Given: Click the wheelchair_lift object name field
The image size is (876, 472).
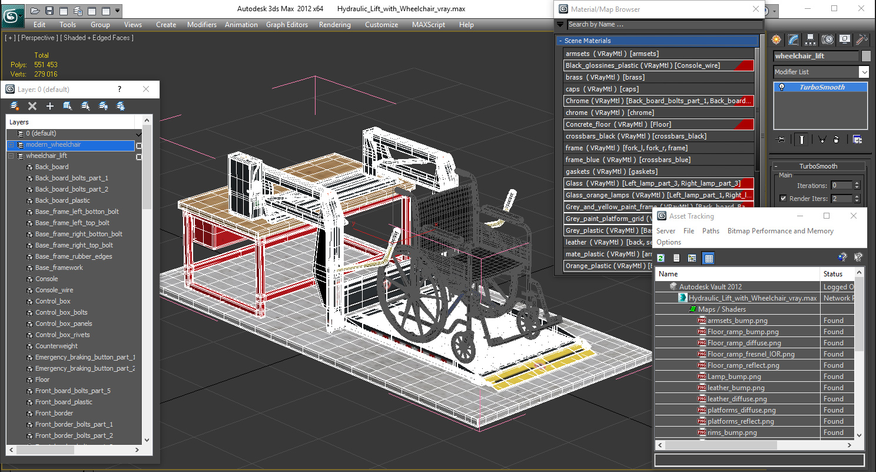Looking at the screenshot, I should coord(816,56).
